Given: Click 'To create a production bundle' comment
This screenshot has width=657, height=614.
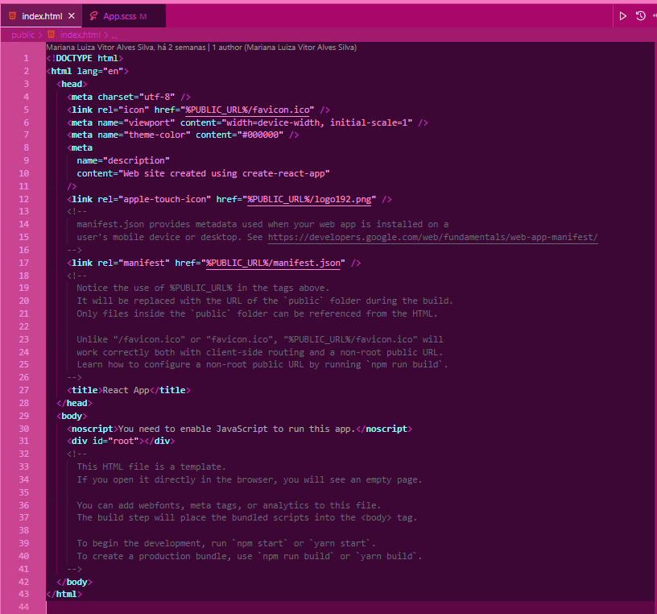Looking at the screenshot, I should coord(250,556).
